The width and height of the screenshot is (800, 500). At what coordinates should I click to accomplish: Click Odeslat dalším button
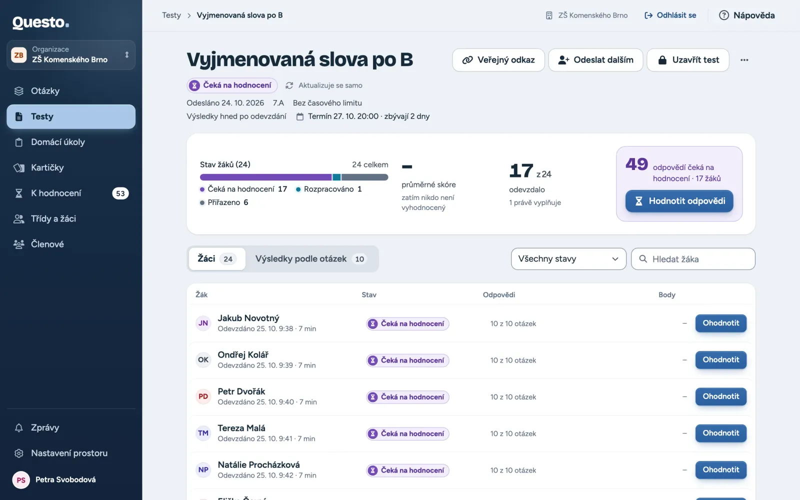tap(595, 60)
